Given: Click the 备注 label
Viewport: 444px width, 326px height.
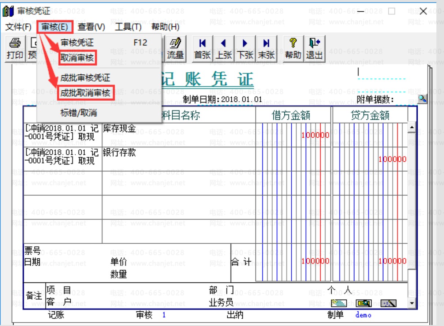Looking at the screenshot, I should click(x=34, y=296).
